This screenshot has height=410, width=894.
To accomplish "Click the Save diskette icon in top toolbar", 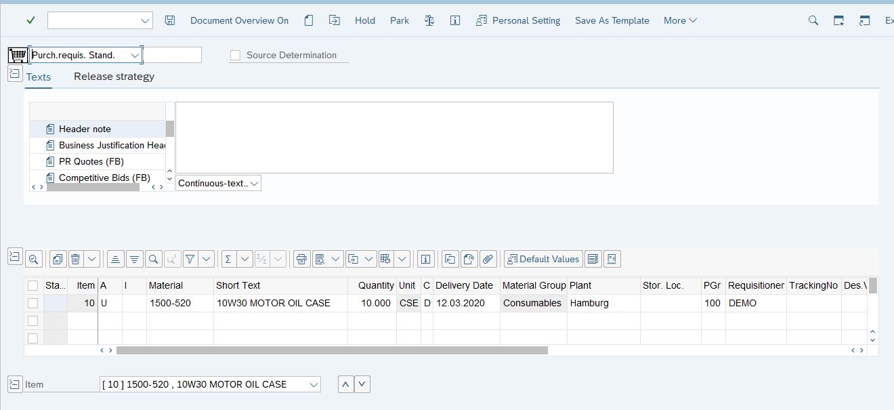I will click(170, 20).
